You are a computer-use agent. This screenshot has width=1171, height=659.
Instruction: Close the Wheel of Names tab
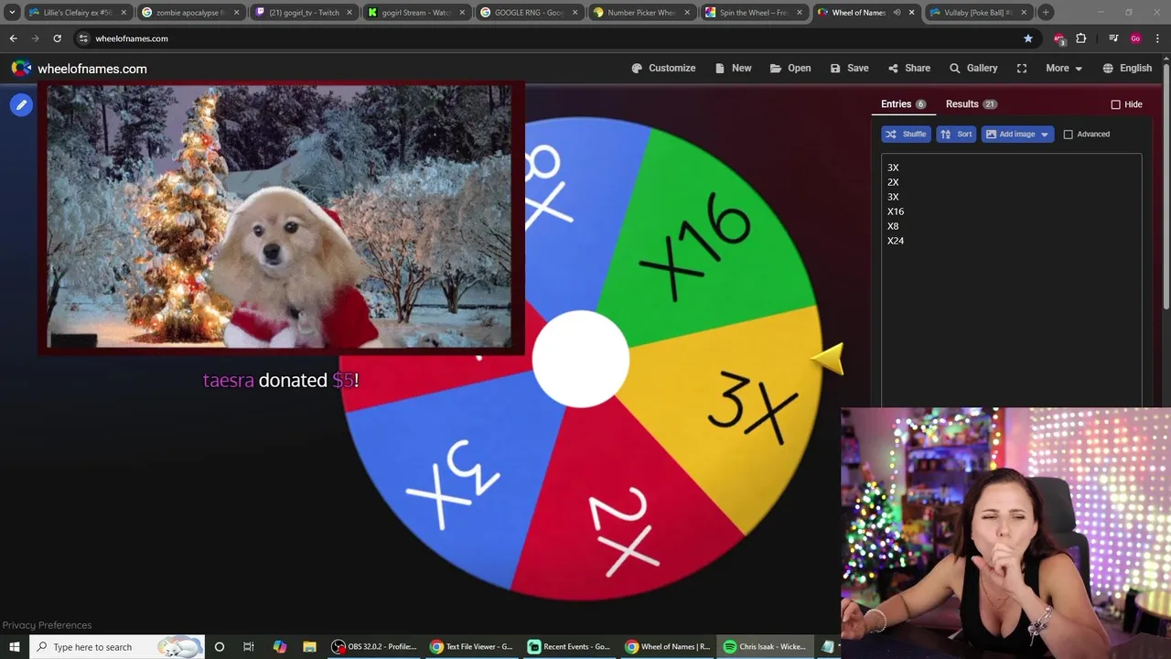pyautogui.click(x=911, y=13)
